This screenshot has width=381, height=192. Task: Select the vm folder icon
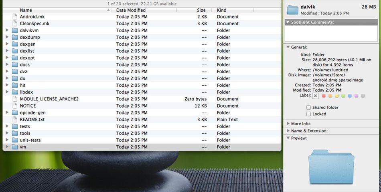tap(15, 147)
